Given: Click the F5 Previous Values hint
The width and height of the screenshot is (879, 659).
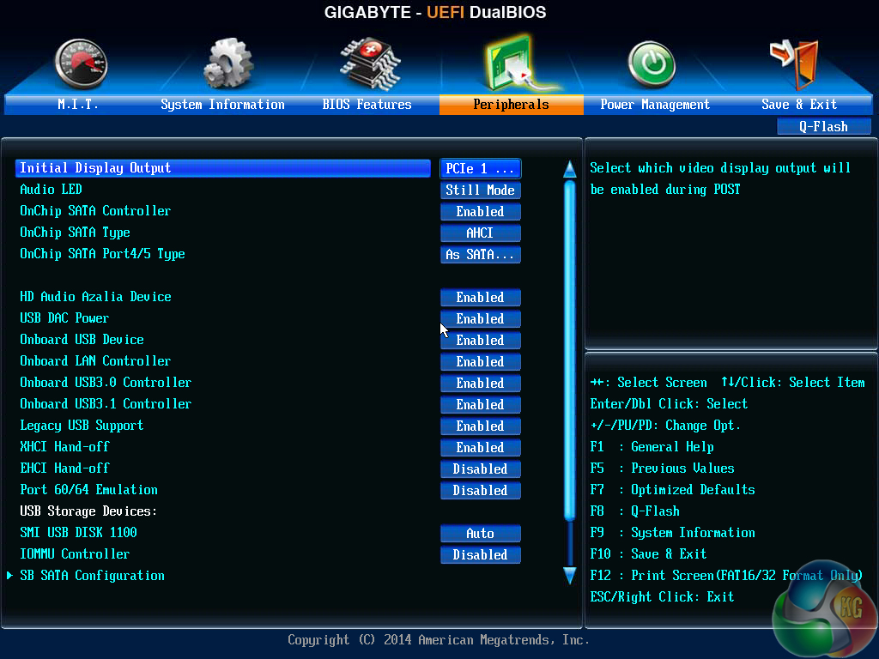Looking at the screenshot, I should click(x=662, y=468).
